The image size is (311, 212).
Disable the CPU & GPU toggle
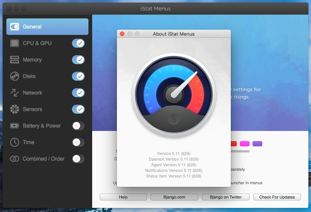(x=78, y=43)
